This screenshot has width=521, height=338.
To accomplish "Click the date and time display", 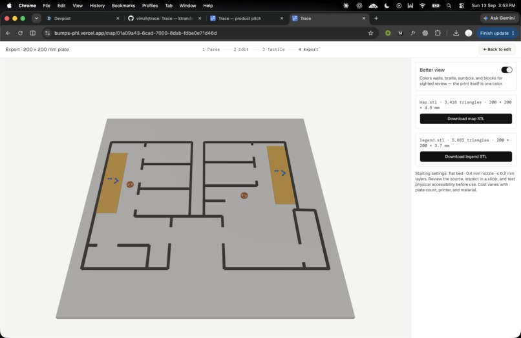I will 493,6.
